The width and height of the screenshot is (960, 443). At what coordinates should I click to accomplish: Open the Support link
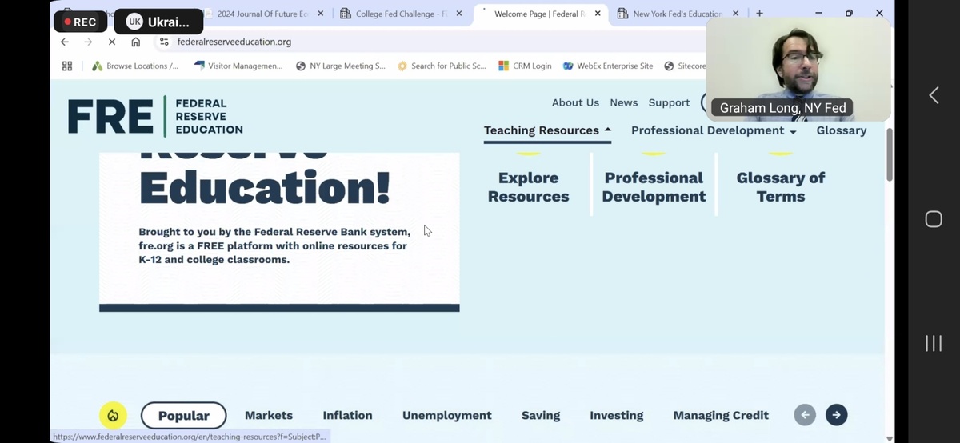pos(669,102)
